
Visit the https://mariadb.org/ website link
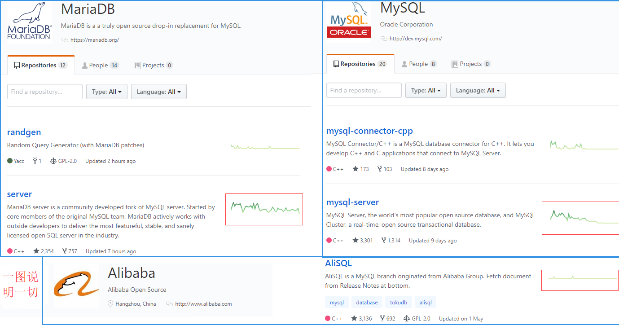(x=95, y=40)
